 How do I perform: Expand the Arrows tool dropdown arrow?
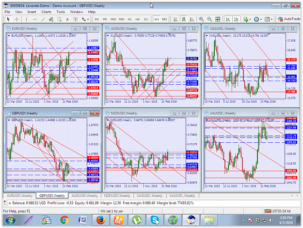(x=88, y=19)
